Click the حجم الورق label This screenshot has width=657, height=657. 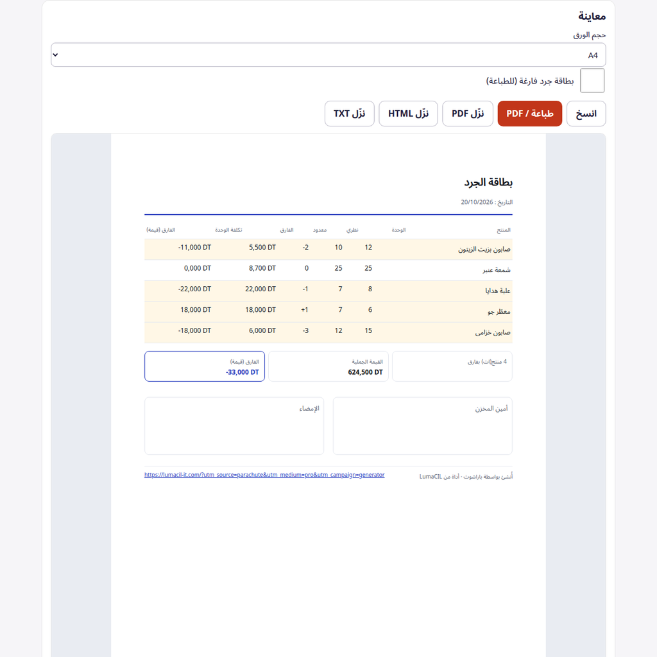click(589, 35)
